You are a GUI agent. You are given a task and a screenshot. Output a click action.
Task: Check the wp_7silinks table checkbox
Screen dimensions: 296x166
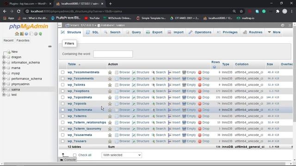(63, 85)
